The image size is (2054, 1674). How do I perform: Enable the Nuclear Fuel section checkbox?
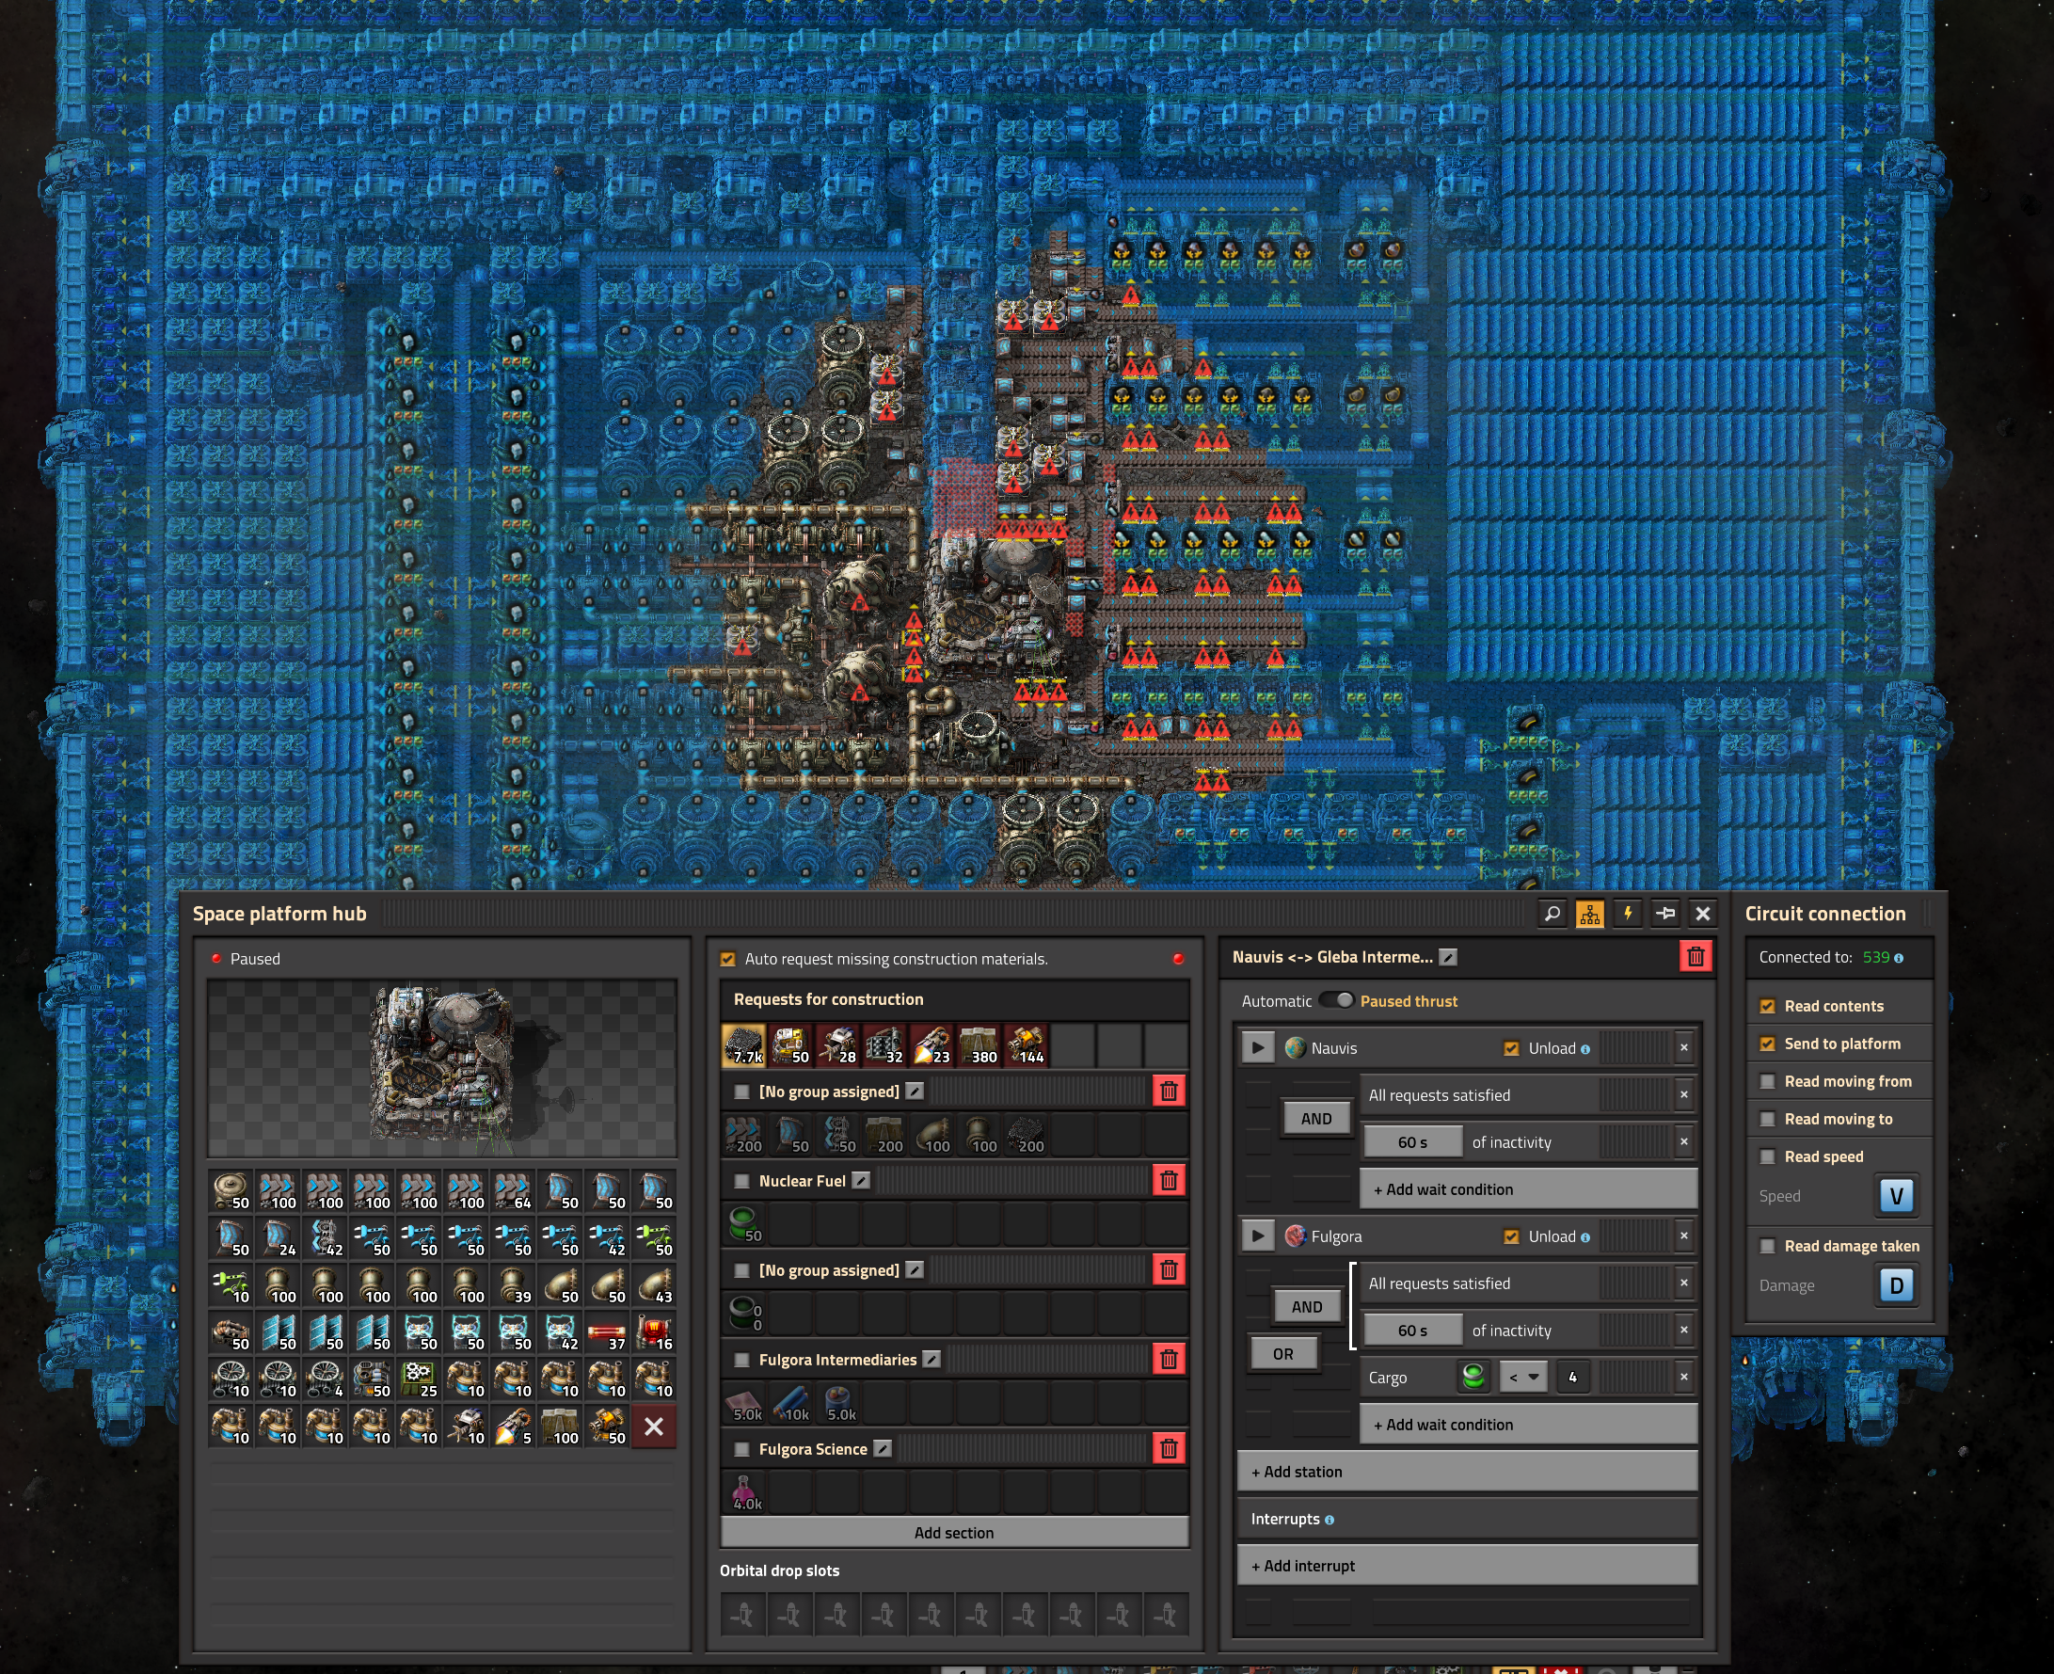pos(741,1180)
